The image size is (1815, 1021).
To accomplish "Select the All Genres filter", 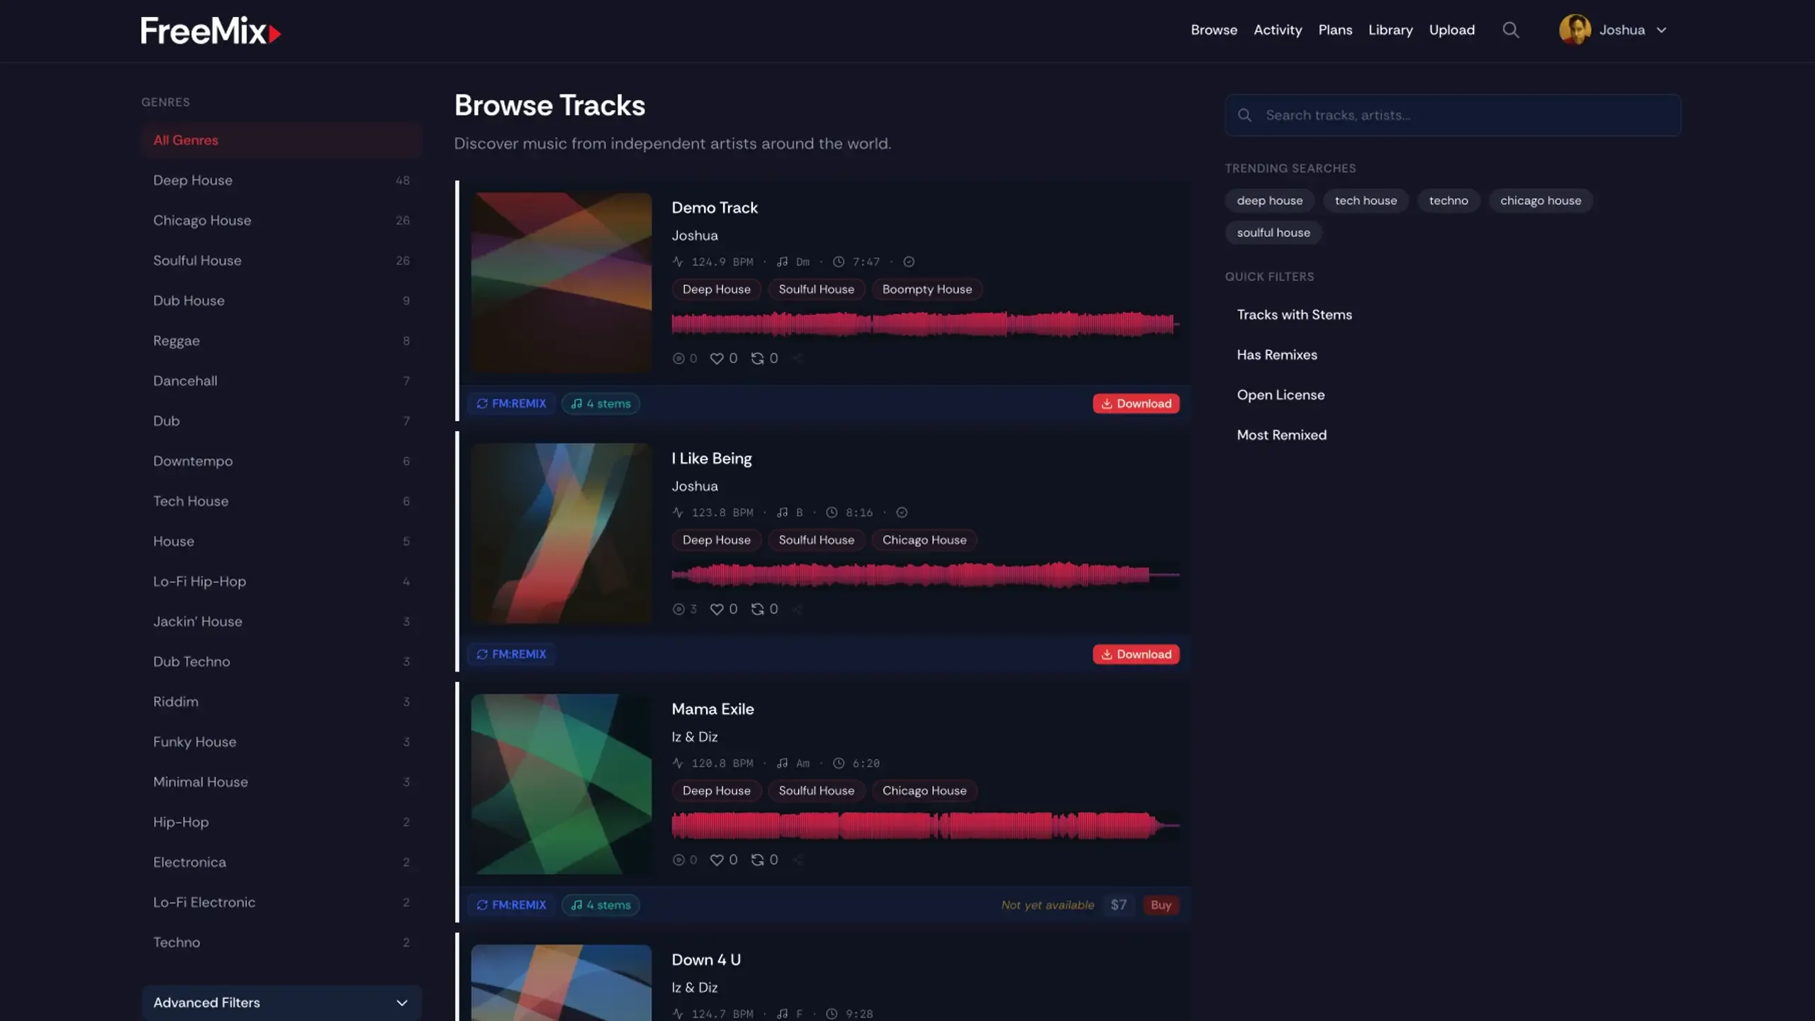I will [281, 140].
